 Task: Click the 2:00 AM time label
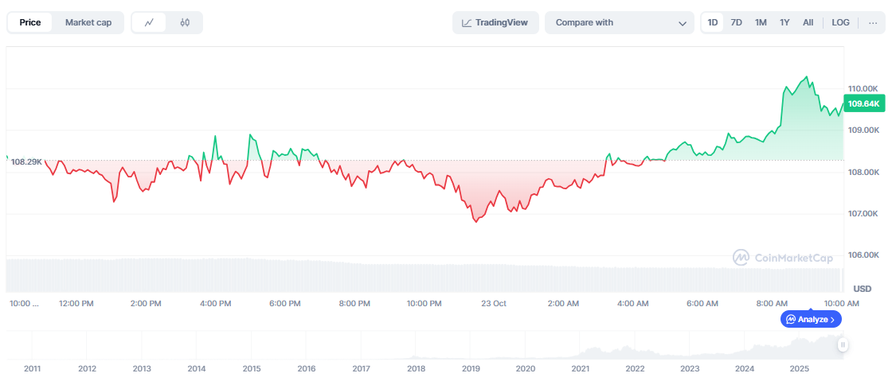tap(563, 304)
